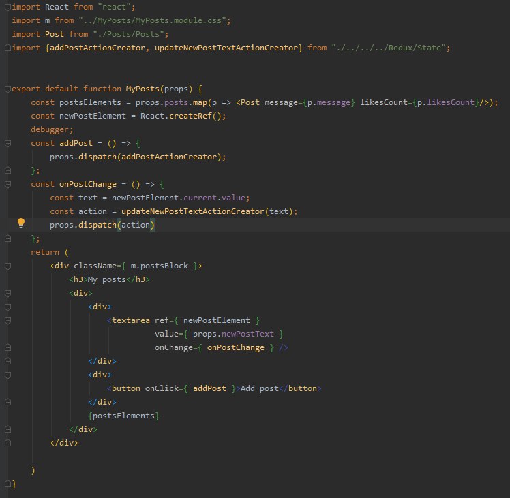Click the 'Add post' button label text
510x498 pixels.
point(260,388)
